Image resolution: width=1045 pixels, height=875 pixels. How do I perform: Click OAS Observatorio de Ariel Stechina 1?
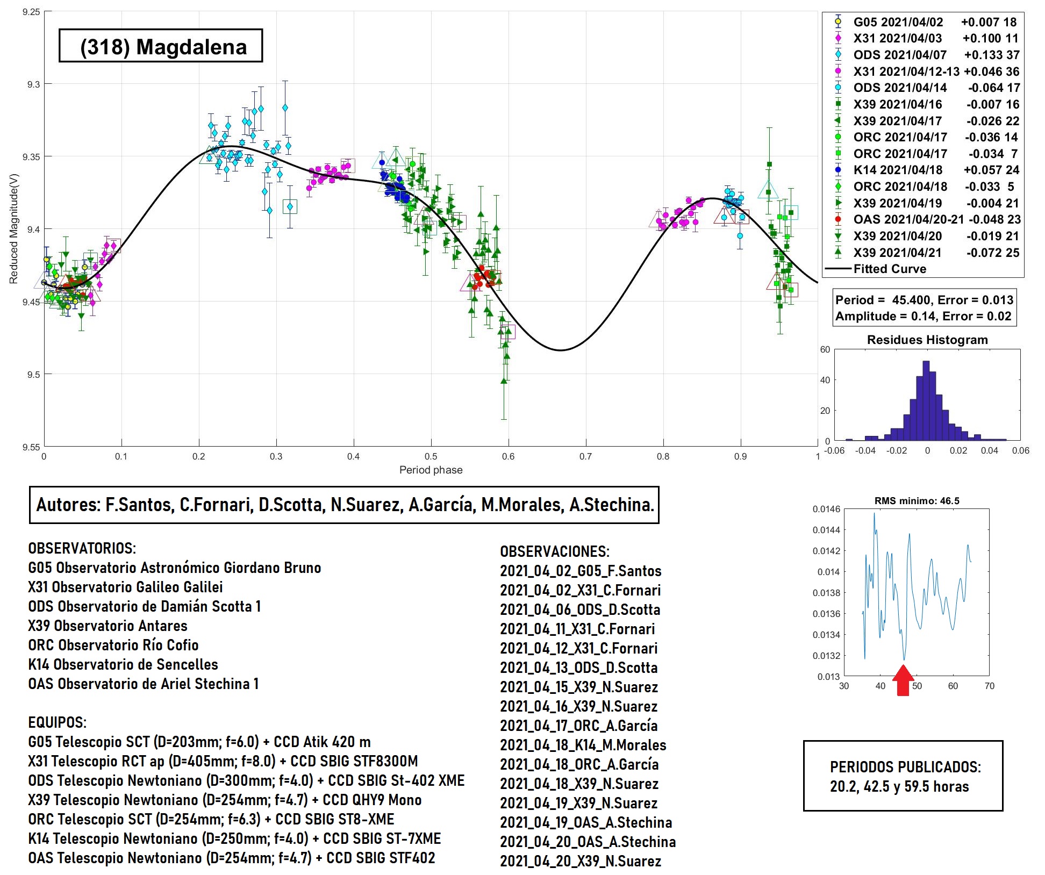point(143,684)
